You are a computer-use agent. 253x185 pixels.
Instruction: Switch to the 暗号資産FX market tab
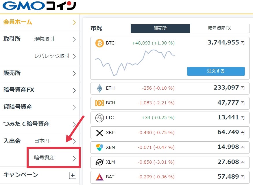tap(219, 28)
